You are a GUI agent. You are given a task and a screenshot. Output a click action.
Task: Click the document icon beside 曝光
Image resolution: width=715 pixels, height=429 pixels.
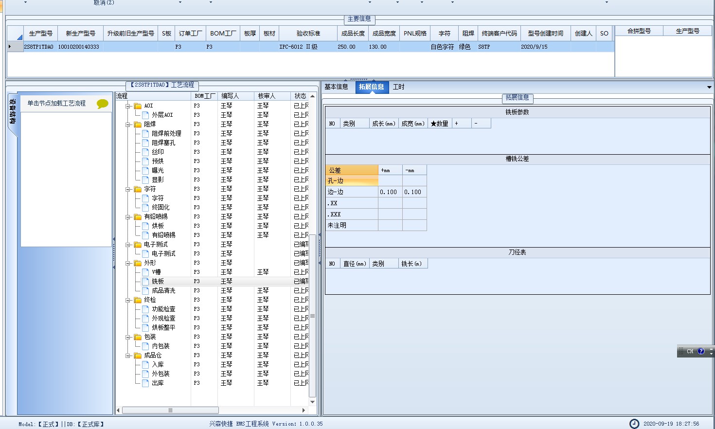point(145,170)
